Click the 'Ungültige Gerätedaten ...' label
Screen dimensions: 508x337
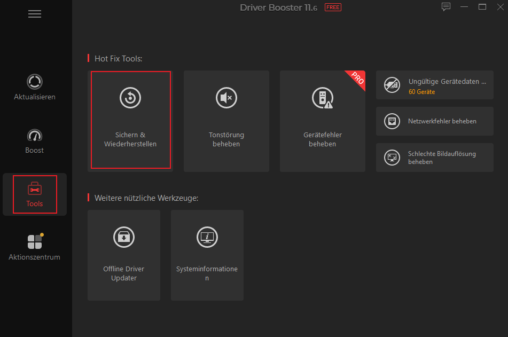click(x=447, y=82)
